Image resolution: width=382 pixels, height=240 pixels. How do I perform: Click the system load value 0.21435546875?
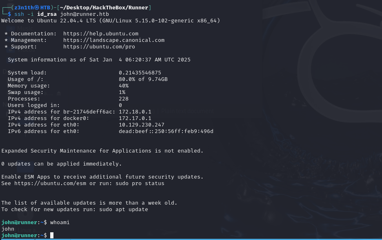140,73
